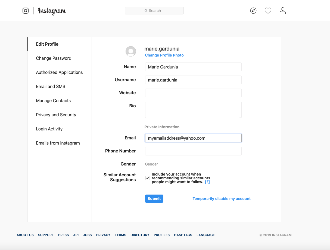Open TERMS footer link
This screenshot has width=330, height=250.
pyautogui.click(x=120, y=235)
